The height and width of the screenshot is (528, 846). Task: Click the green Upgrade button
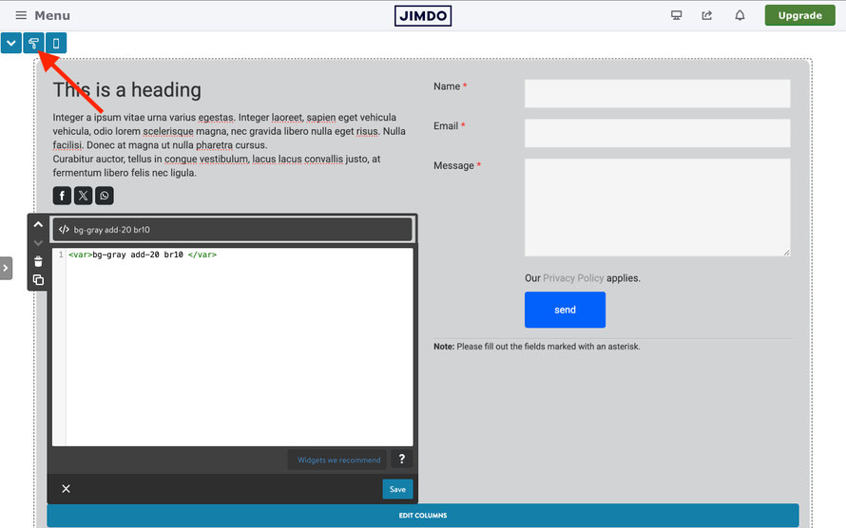click(799, 15)
